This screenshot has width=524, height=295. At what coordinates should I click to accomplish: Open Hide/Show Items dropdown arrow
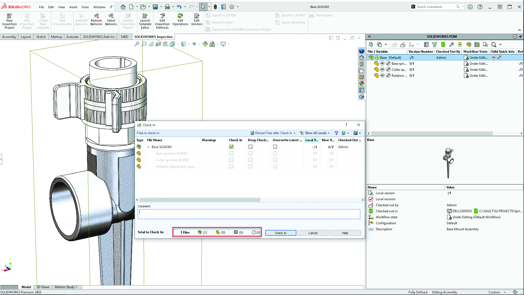(200, 44)
